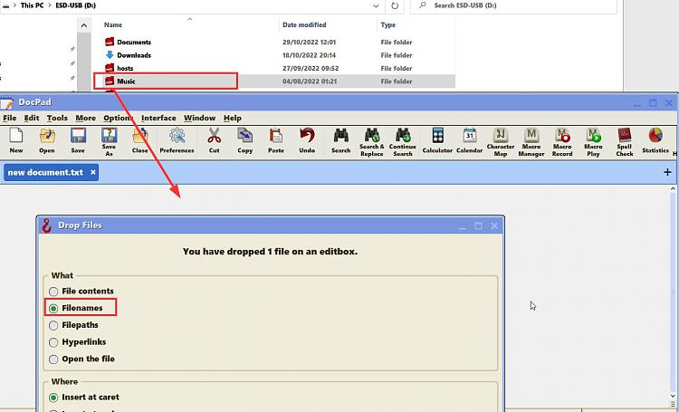679x412 pixels.
Task: Click This PC in the breadcrumb path
Action: (x=32, y=5)
